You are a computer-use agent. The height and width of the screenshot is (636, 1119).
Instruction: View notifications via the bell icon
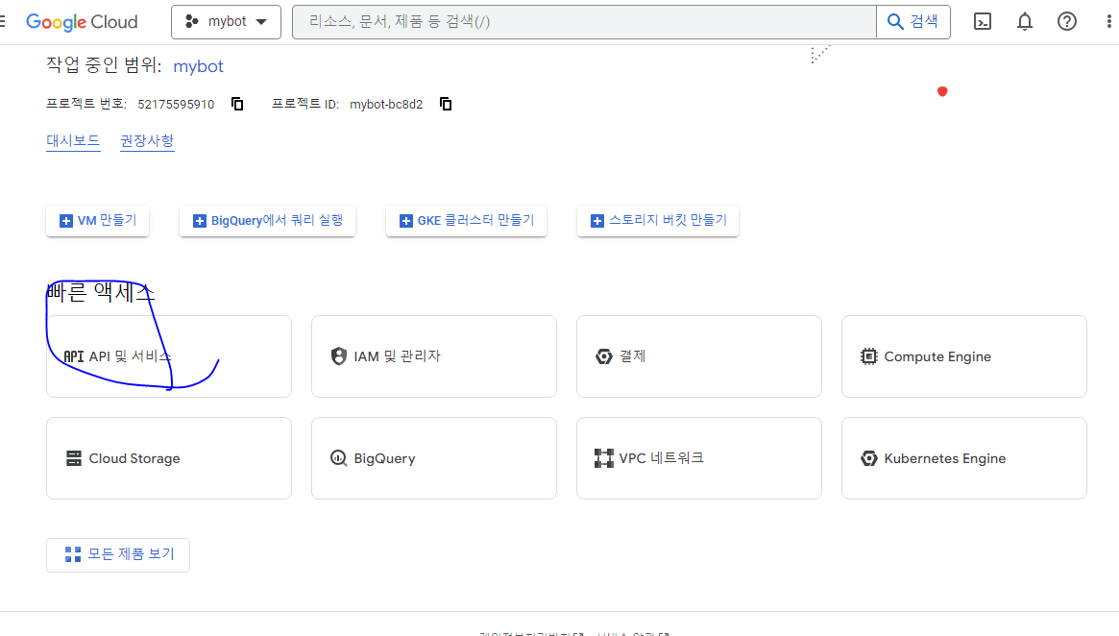(x=1025, y=21)
